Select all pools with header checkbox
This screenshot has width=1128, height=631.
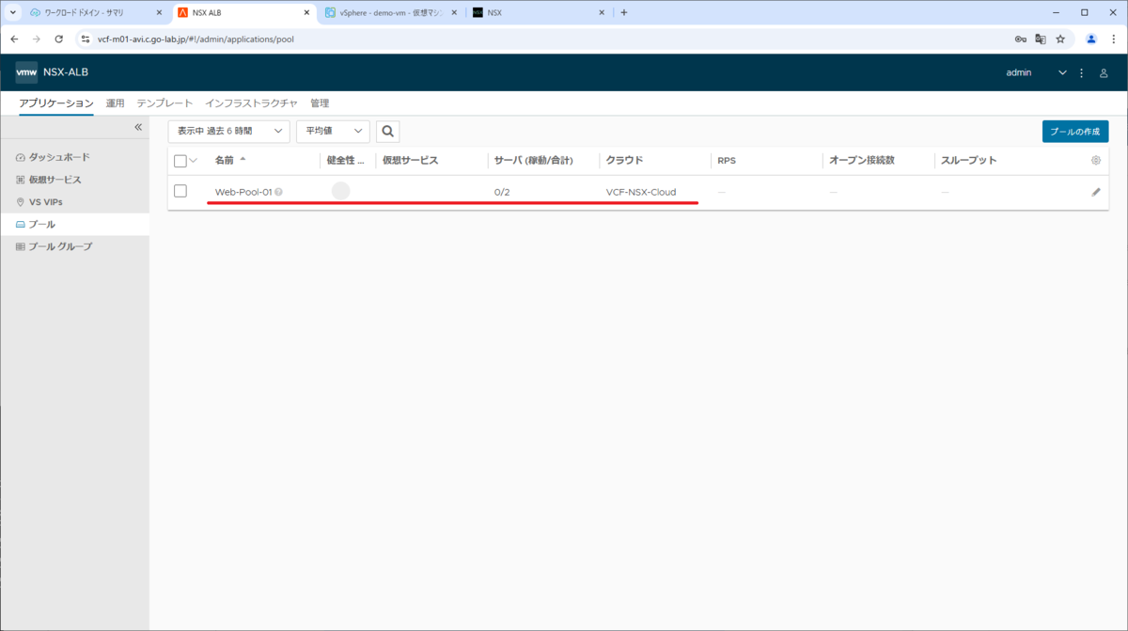pos(180,161)
